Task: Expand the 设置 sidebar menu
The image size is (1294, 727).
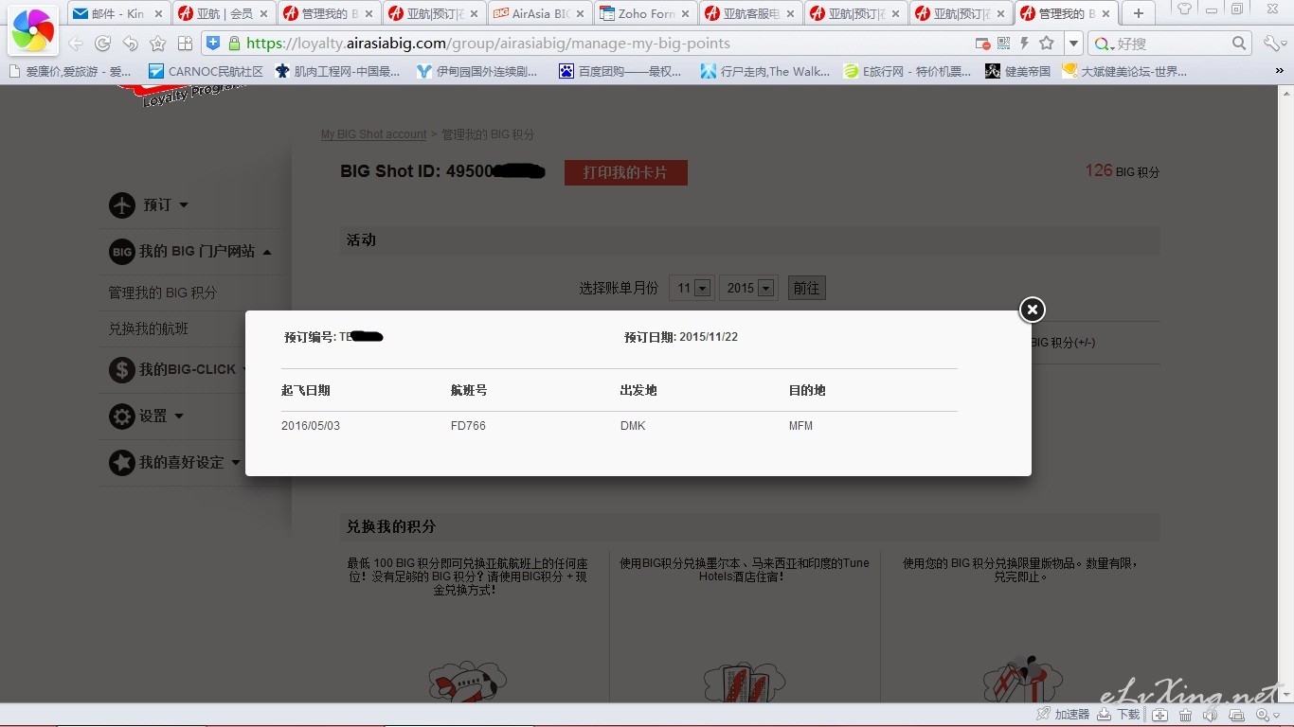Action: tap(146, 416)
